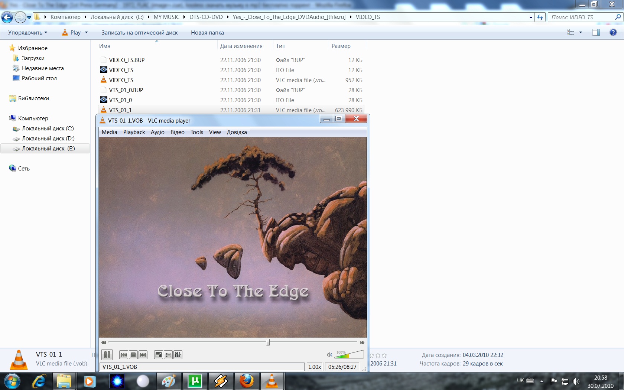Open the Tools menu in VLC
The width and height of the screenshot is (624, 390).
point(196,132)
